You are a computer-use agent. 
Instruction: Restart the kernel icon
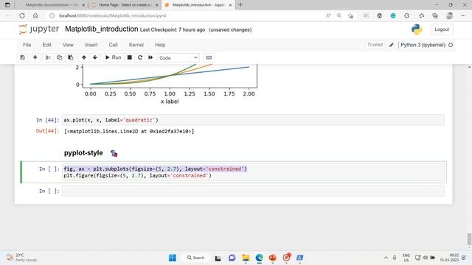click(x=140, y=57)
